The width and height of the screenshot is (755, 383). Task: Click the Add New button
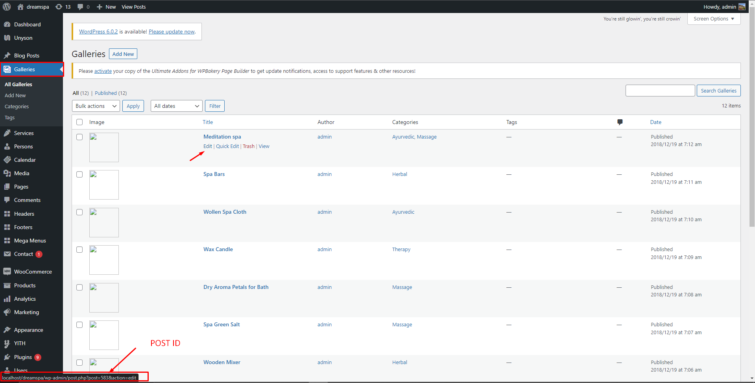[x=123, y=54]
